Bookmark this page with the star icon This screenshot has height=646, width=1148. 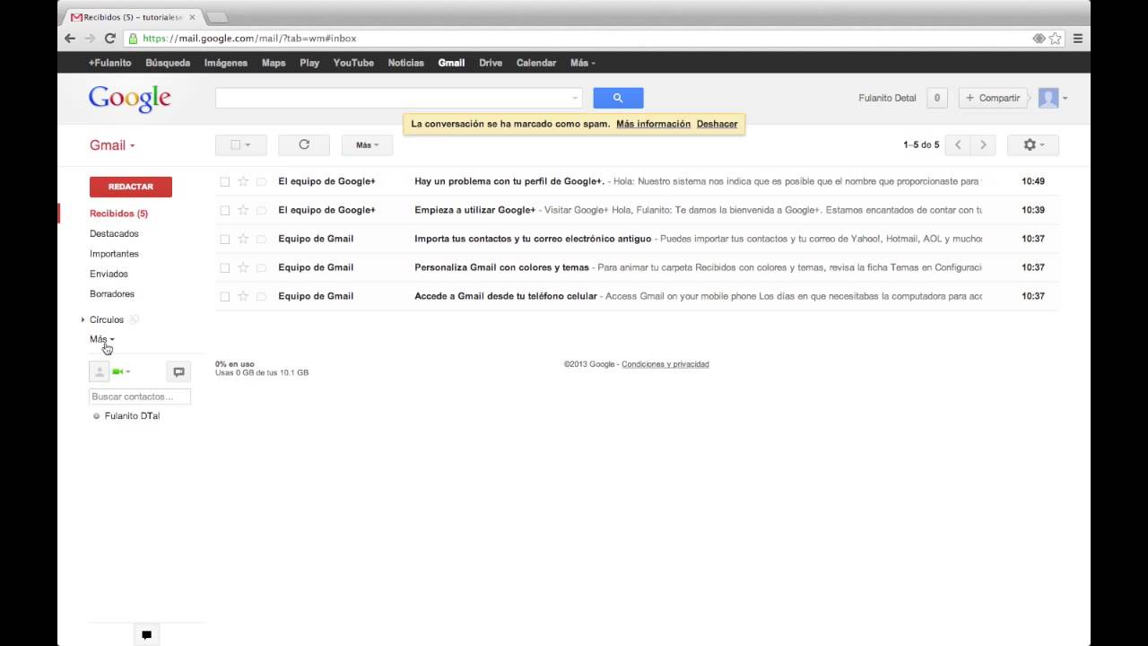1056,39
